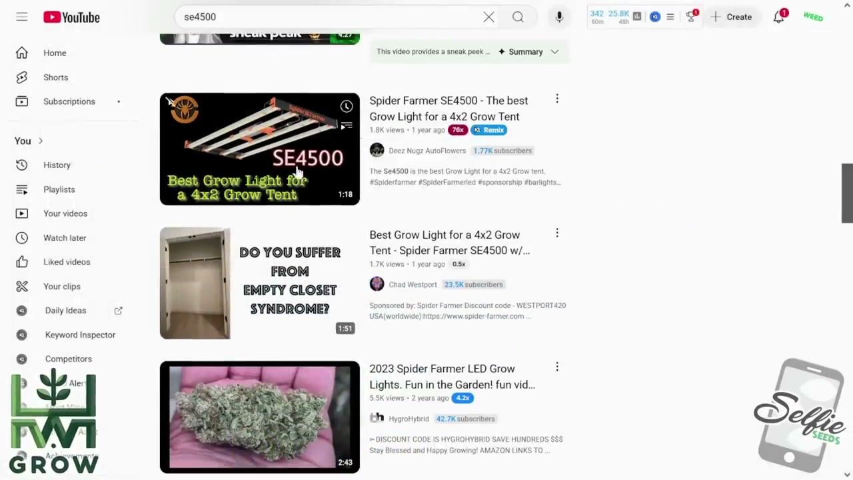Screen dimensions: 853x480
Task: Expand the video Summary dropdown
Action: (x=529, y=51)
